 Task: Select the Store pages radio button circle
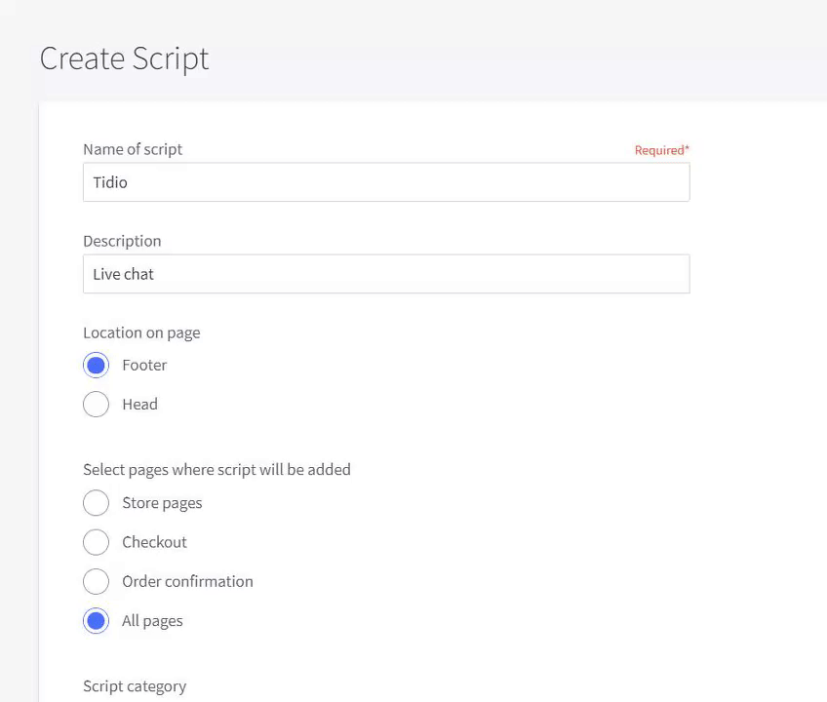[96, 503]
